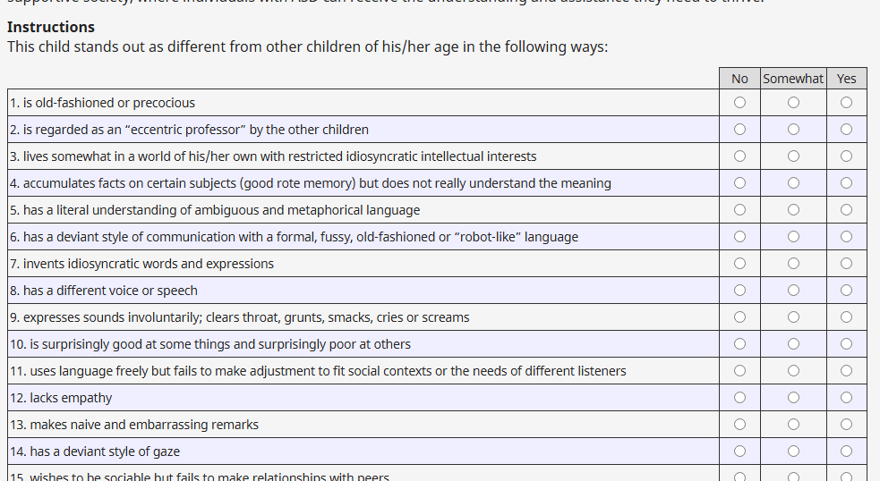
Task: Click the question 12 lacks empathy text
Action: point(62,398)
